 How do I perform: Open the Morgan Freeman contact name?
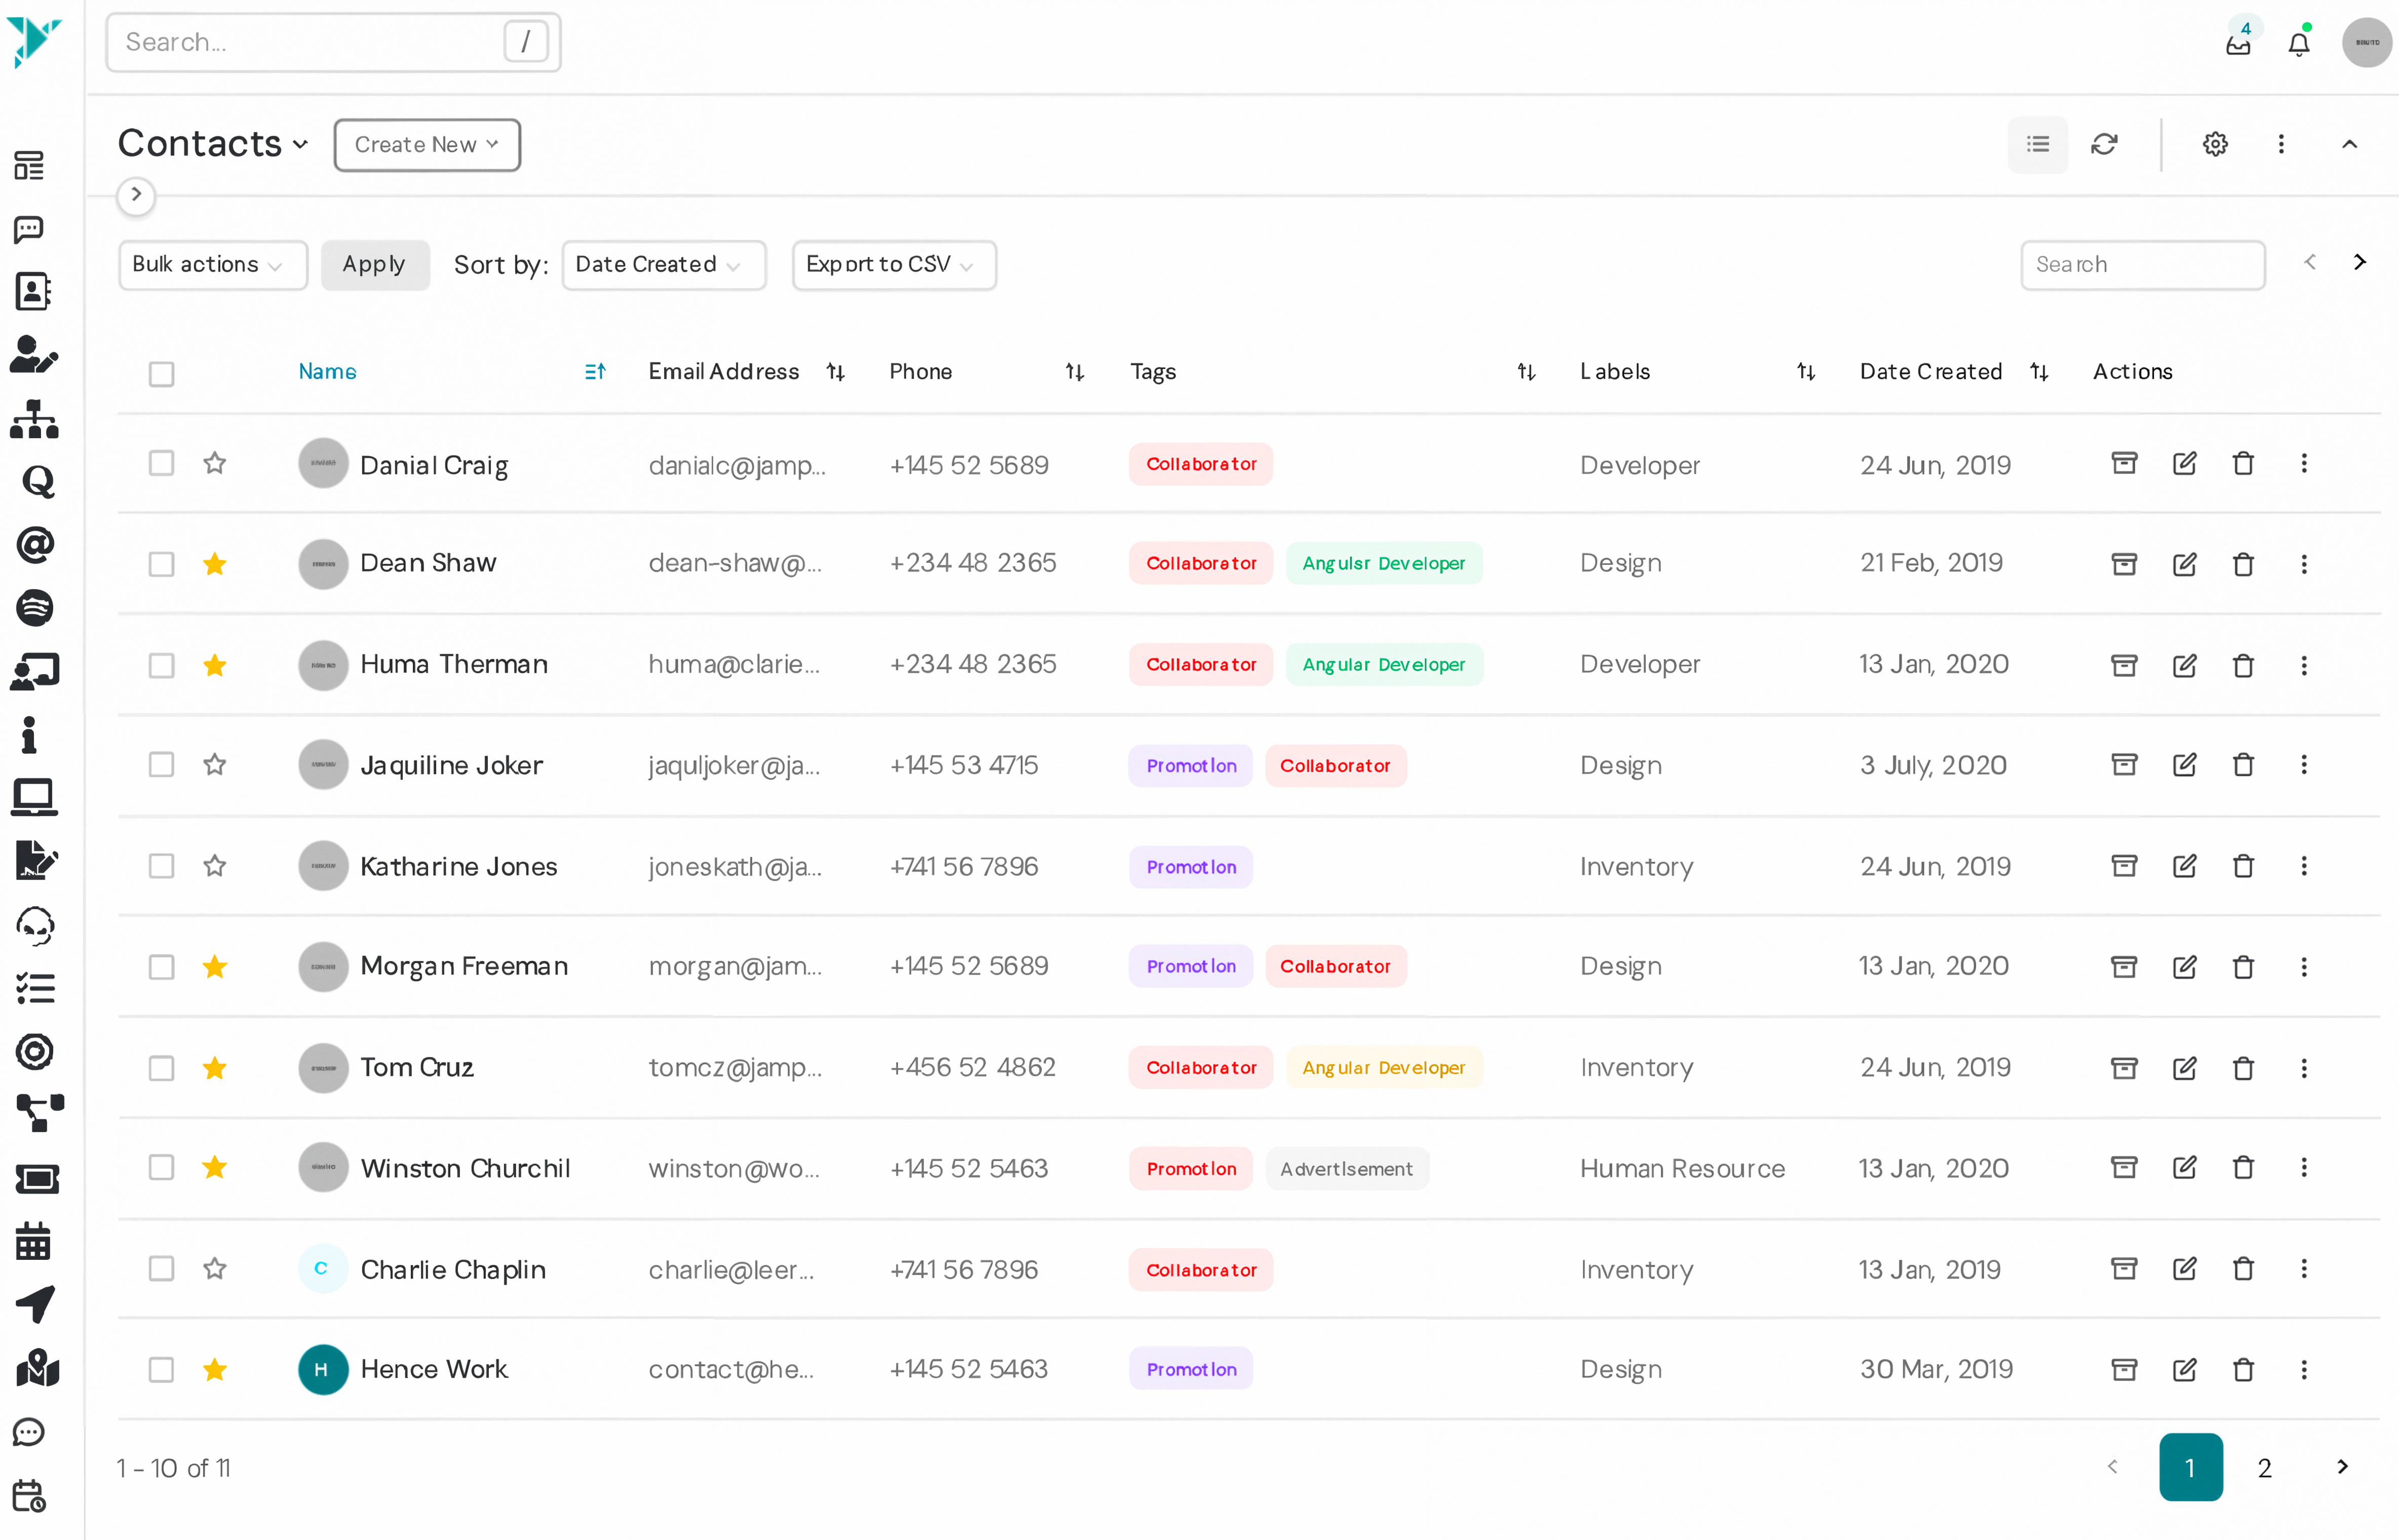pyautogui.click(x=464, y=967)
